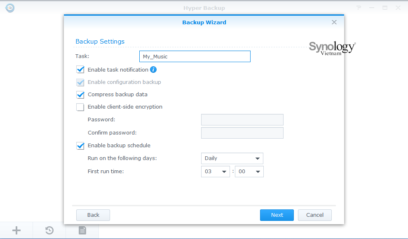Change the first run hour from 03
This screenshot has width=408, height=239.
215,171
